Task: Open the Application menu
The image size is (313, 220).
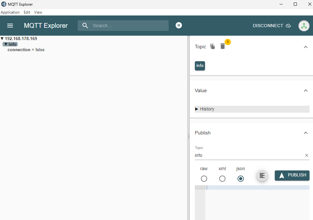Action: [x=10, y=12]
